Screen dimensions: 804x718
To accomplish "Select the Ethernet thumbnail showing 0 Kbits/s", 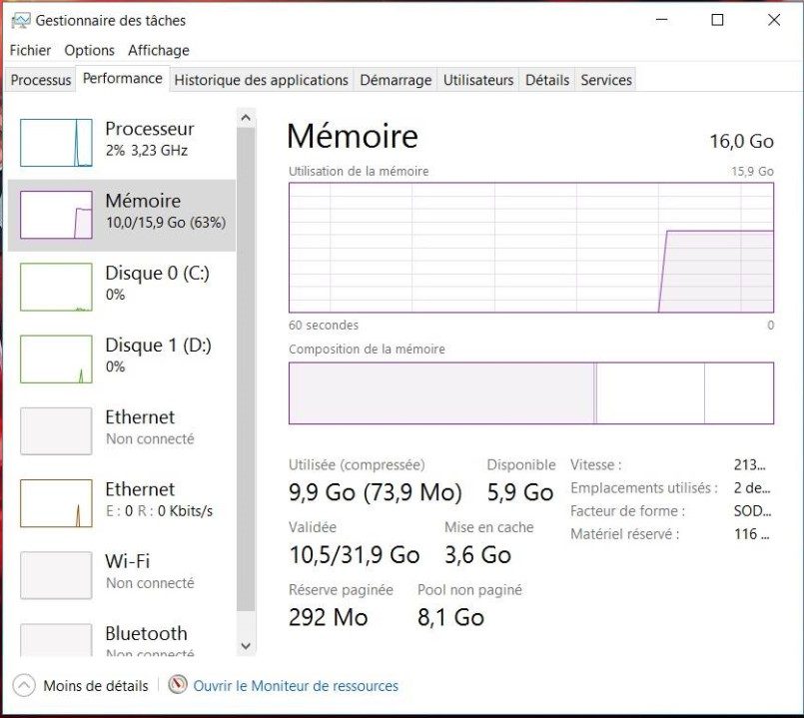I will point(56,503).
